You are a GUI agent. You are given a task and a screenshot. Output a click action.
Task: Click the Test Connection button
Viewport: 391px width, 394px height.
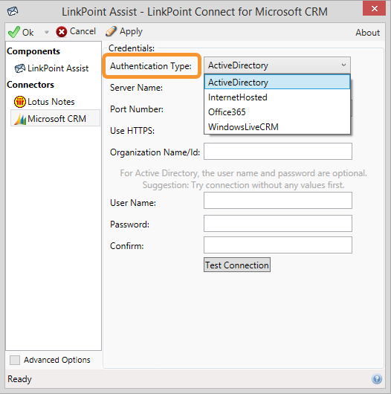tap(237, 265)
